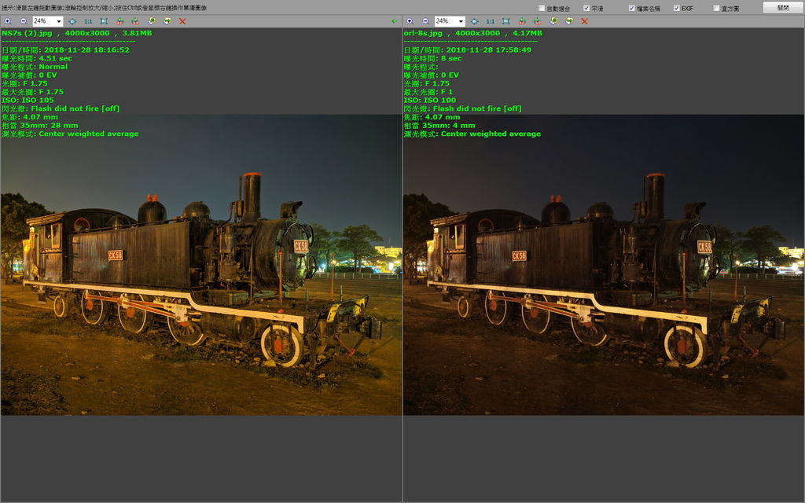Click the 關閉 close button
Image resolution: width=805 pixels, height=503 pixels.
click(782, 7)
